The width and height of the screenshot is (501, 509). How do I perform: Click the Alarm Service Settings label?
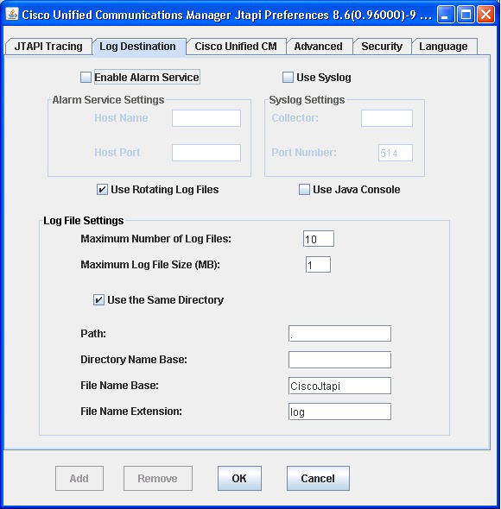pyautogui.click(x=108, y=100)
